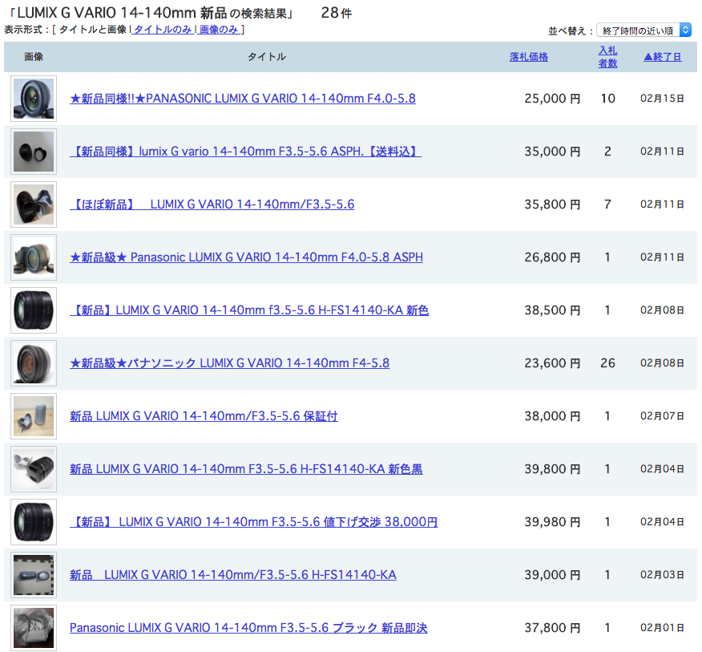Click the 28件 result count

tap(337, 13)
